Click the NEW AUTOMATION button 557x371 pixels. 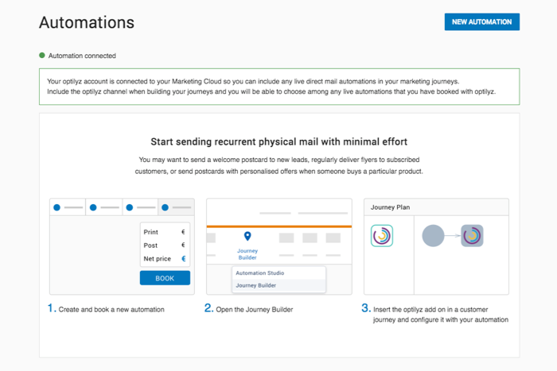pyautogui.click(x=481, y=22)
